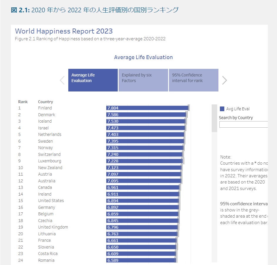Select the Average Life Evaluation tab
The width and height of the screenshot is (277, 265).
click(93, 80)
